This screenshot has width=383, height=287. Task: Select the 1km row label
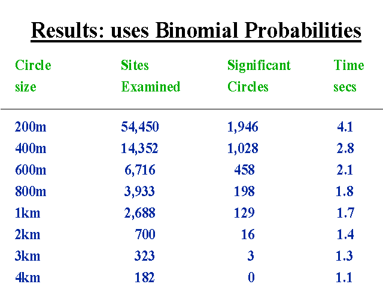28,213
